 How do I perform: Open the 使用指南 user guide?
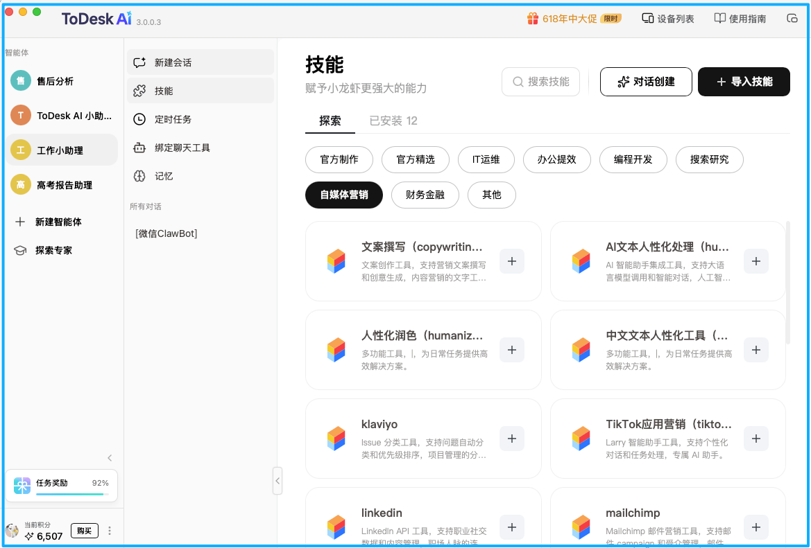click(x=740, y=19)
